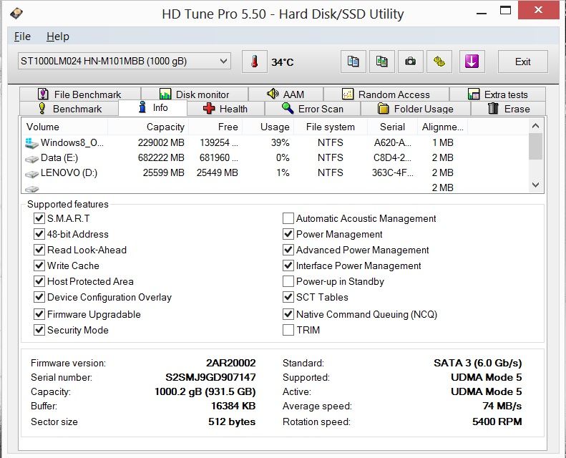
Task: Open the drive selection dropdown
Action: [125, 62]
